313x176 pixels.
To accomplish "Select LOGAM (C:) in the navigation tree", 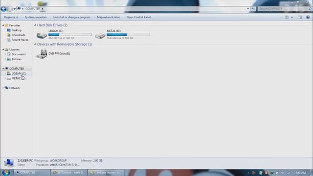I will [19, 74].
